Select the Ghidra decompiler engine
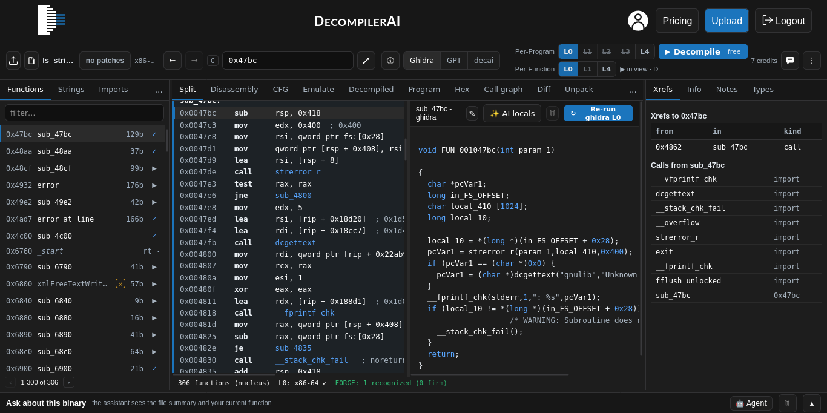Viewport: 827px width, 413px height. pyautogui.click(x=422, y=61)
